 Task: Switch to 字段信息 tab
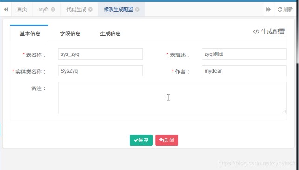[x=70, y=34]
